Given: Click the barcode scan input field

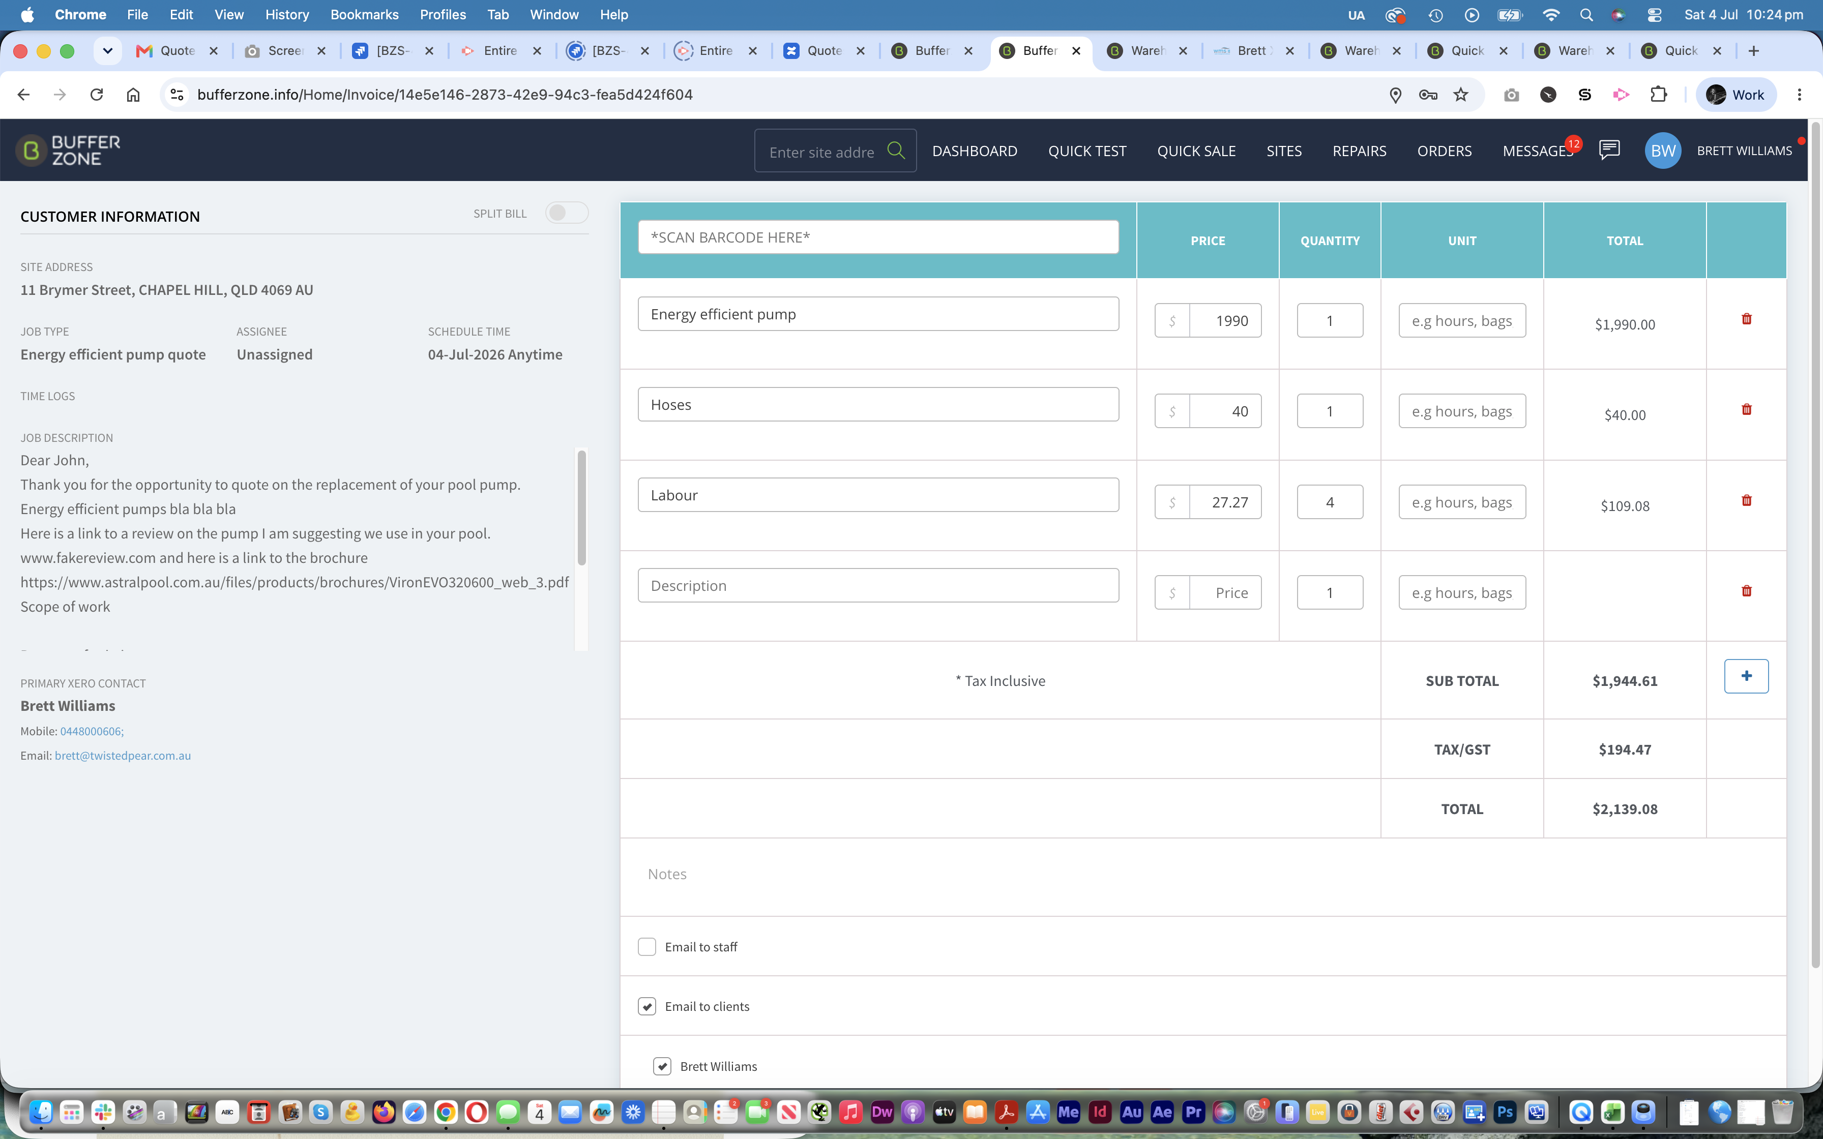Looking at the screenshot, I should point(877,237).
